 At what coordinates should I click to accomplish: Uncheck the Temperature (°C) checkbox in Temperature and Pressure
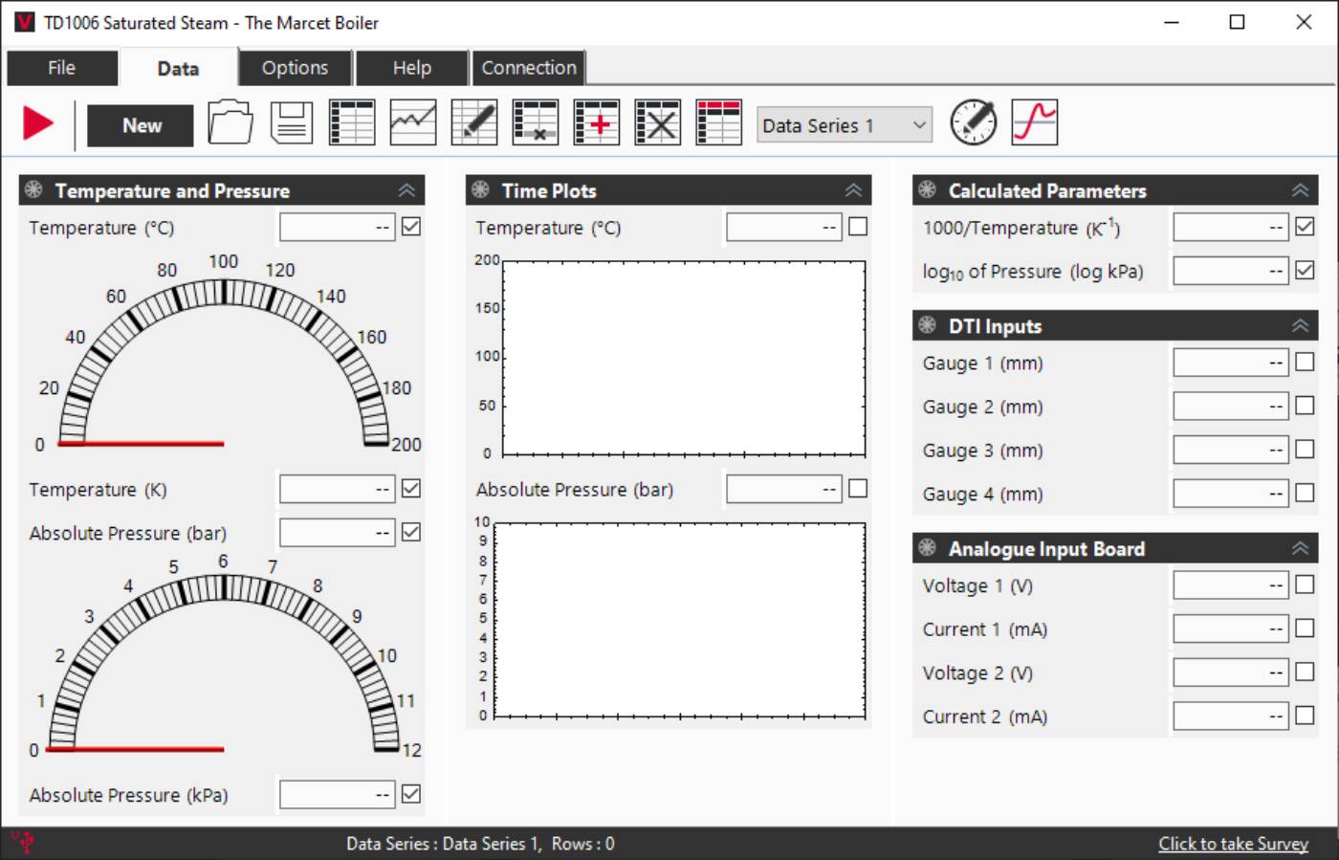click(x=411, y=227)
